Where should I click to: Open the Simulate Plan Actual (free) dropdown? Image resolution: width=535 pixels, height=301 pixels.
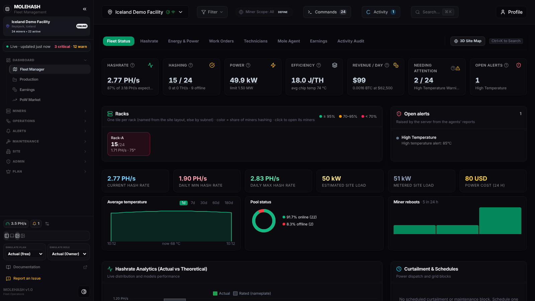(x=25, y=254)
